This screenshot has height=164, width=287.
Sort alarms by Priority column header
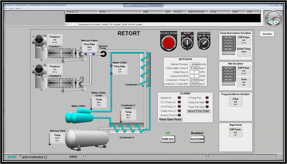pyautogui.click(x=180, y=12)
